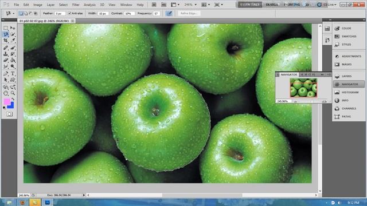Select the Eyedropper tool

click(x=13, y=41)
